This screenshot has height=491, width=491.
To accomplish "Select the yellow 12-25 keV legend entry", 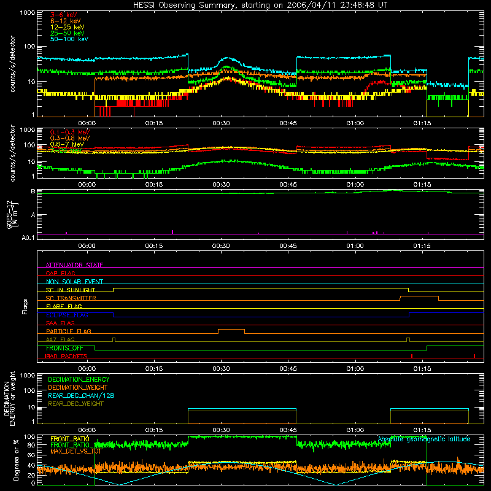I will tap(67, 27).
